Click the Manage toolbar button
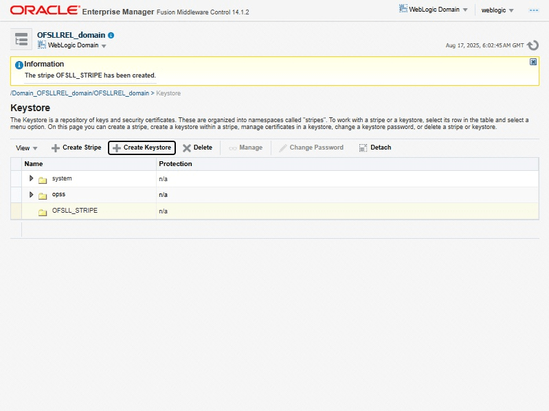Screen dimensions: 549x411 pyautogui.click(x=245, y=148)
